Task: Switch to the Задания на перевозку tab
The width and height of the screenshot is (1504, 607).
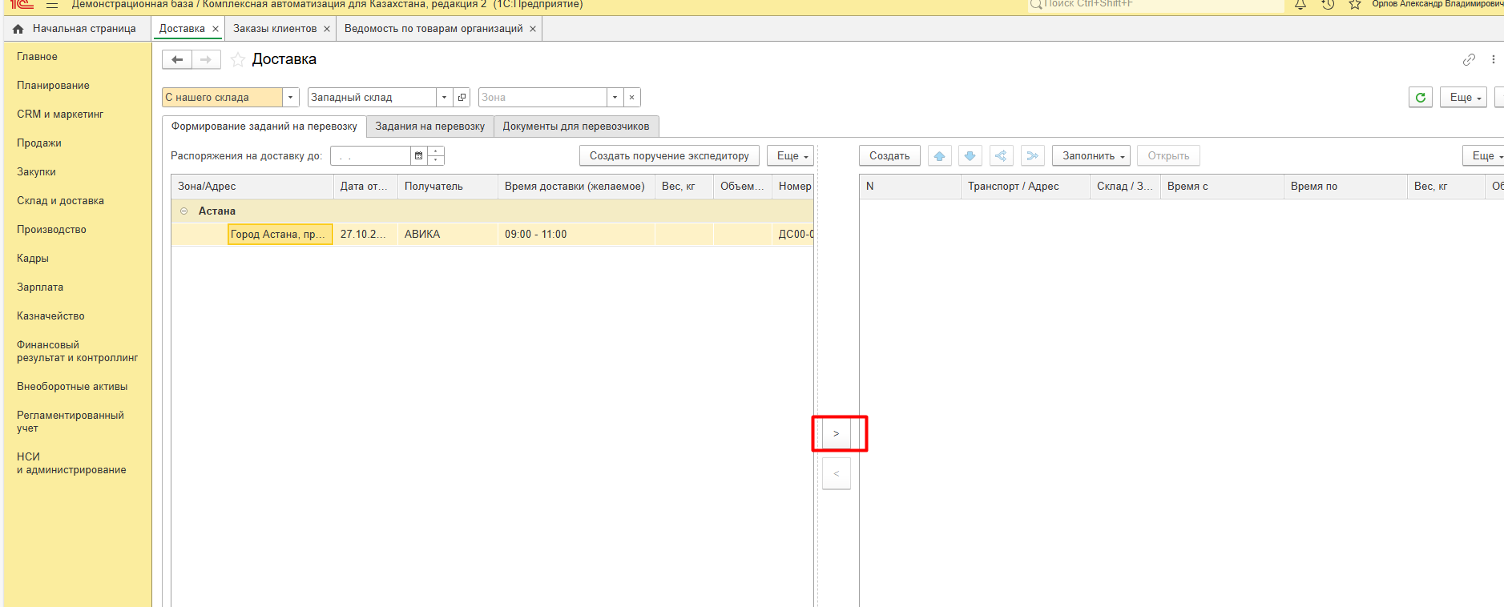Action: pos(429,127)
